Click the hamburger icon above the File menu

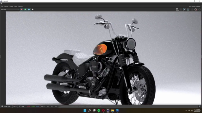point(1,3)
